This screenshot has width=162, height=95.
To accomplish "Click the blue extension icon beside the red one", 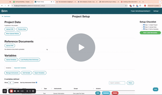I will click(x=134, y=6).
